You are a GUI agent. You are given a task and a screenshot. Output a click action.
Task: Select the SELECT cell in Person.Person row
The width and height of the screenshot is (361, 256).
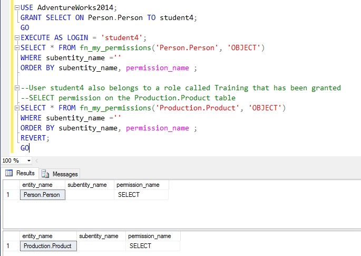click(x=129, y=195)
